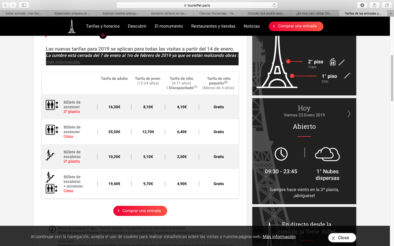Close the cookie notice banner
The height and width of the screenshot is (246, 394).
click(342, 238)
